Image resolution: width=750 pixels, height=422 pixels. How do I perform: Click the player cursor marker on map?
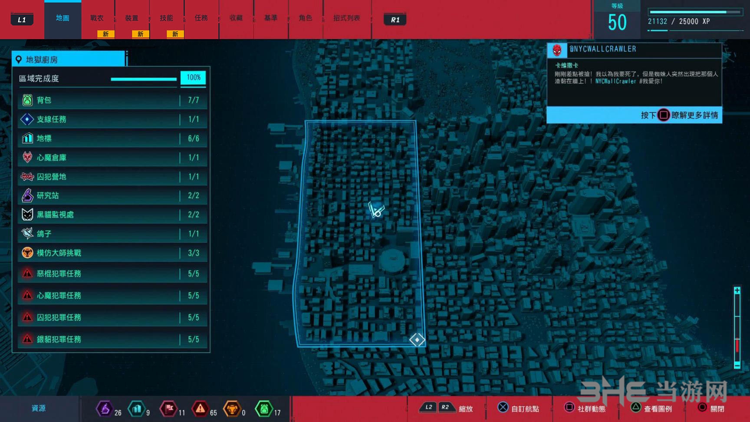(376, 210)
